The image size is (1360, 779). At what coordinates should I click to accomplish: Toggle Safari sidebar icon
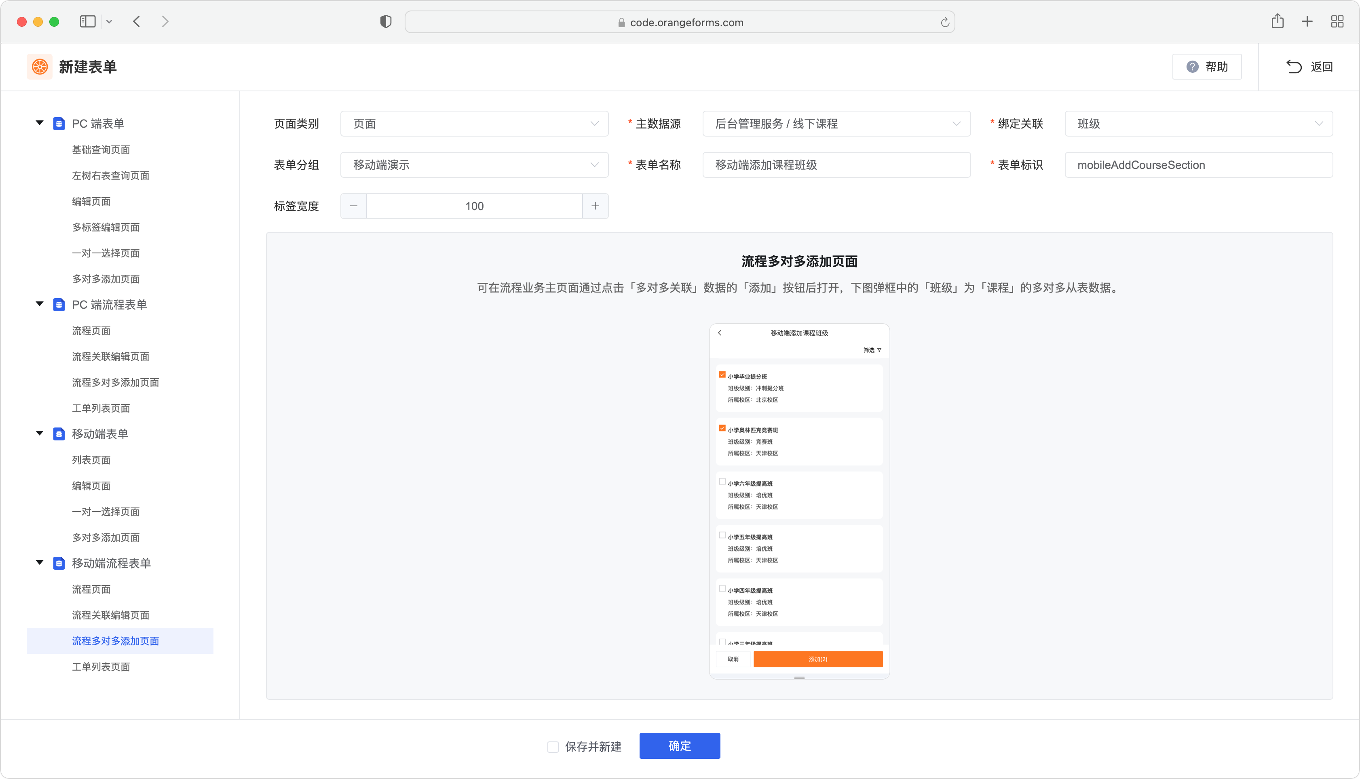point(88,21)
